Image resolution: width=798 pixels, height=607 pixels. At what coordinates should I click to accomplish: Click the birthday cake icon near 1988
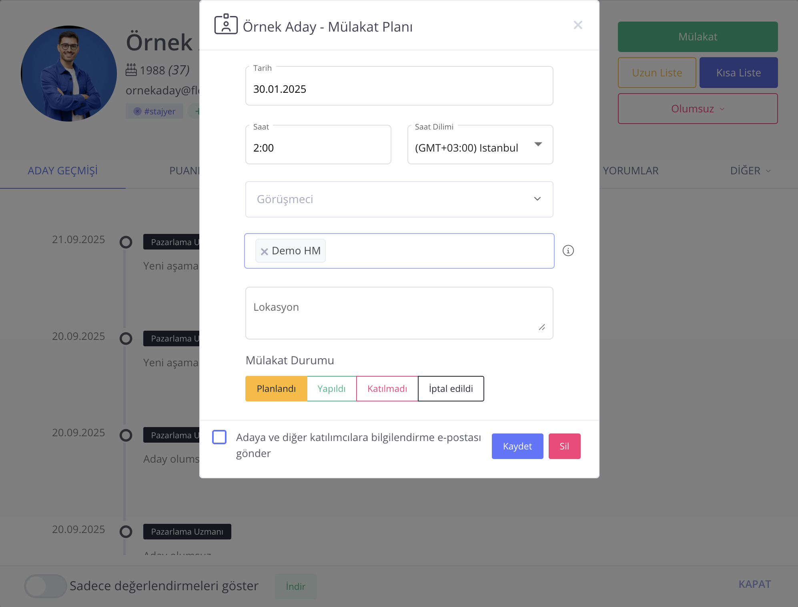(131, 70)
